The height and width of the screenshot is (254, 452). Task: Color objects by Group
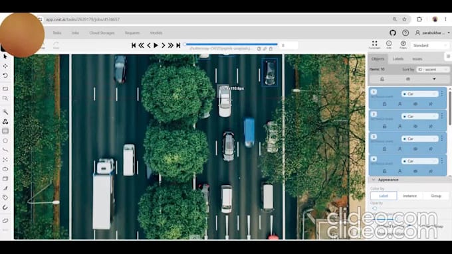[436, 196]
